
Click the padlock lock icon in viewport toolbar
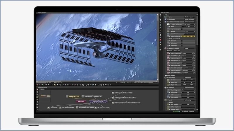(98, 85)
